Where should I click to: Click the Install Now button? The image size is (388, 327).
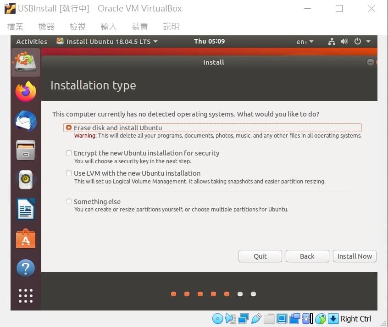click(355, 256)
